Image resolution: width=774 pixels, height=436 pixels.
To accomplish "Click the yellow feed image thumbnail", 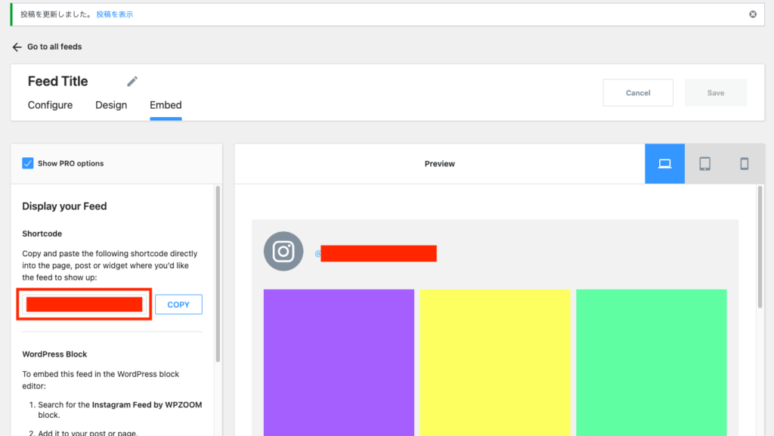I will tap(495, 361).
